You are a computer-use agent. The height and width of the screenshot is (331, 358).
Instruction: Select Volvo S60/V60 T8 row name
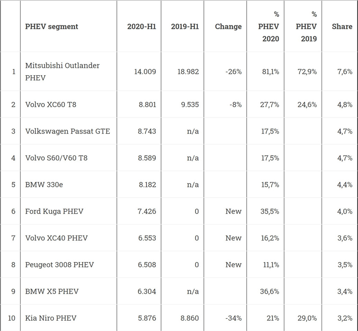[56, 158]
